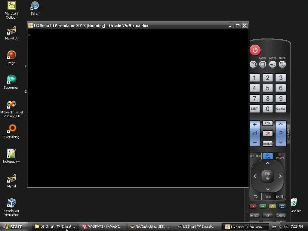The image size is (308, 231).
Task: Click the T.OPT button on the remote
Action: pos(267,215)
